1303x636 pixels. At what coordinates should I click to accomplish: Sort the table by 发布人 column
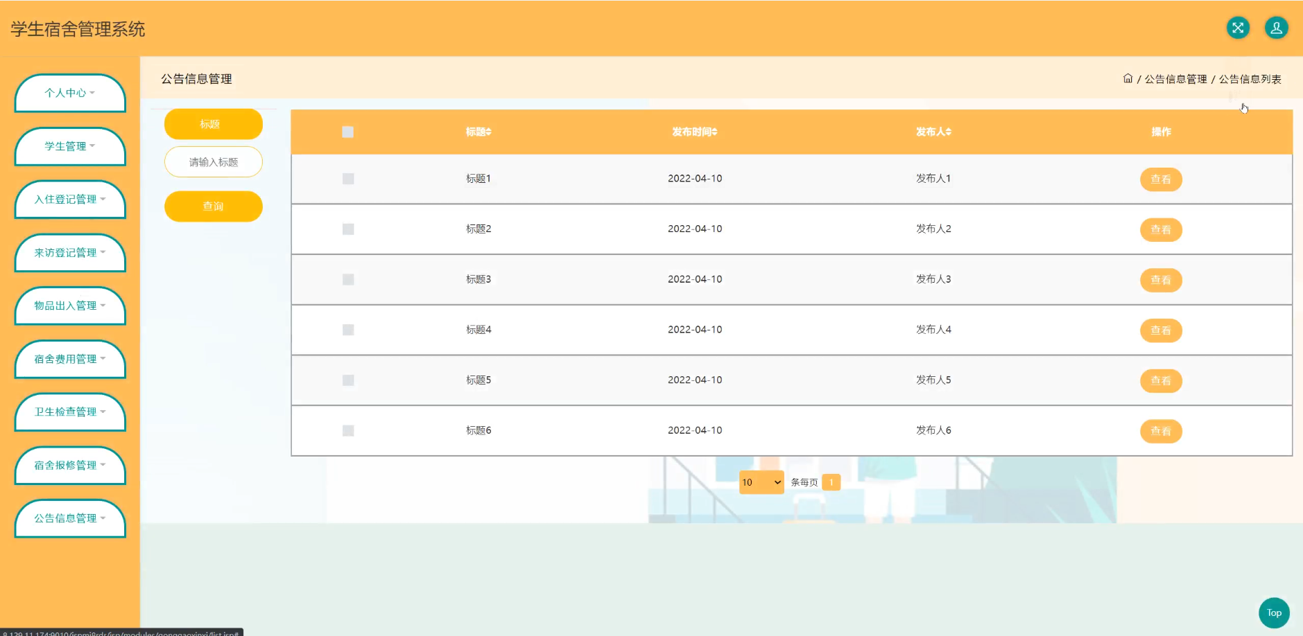(933, 132)
